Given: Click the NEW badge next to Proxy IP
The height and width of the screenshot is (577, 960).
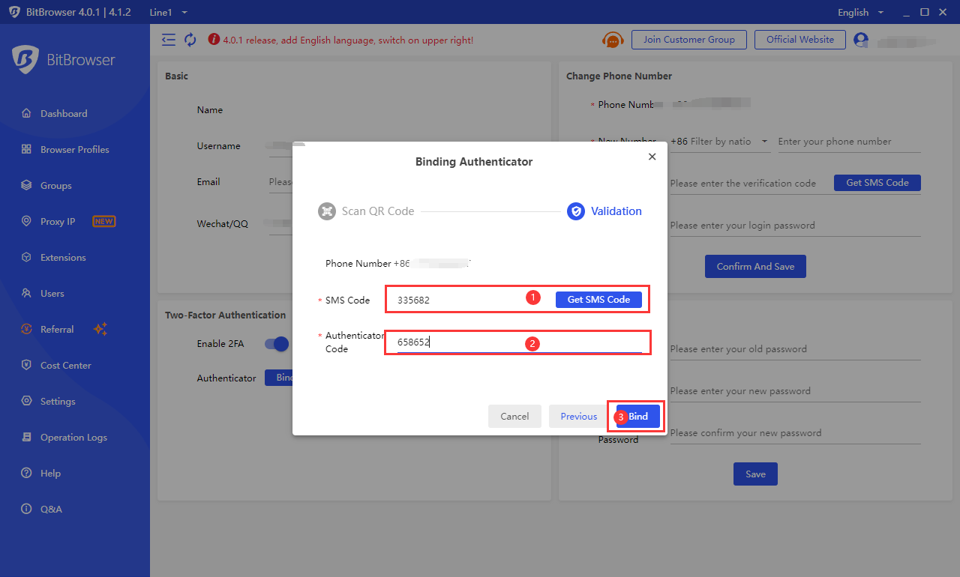Looking at the screenshot, I should coord(103,221).
